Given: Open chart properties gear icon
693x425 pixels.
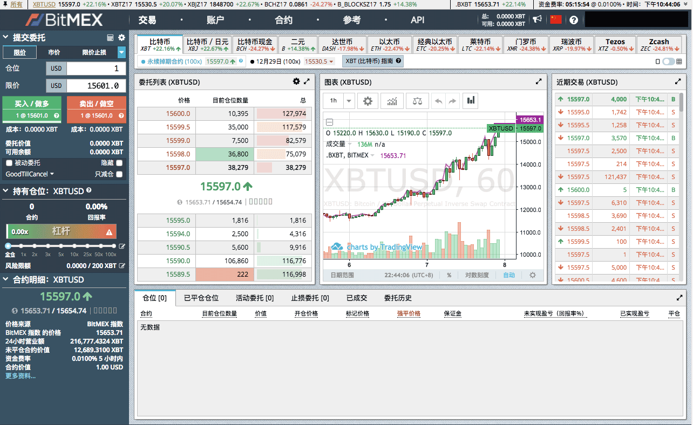Looking at the screenshot, I should click(x=368, y=101).
